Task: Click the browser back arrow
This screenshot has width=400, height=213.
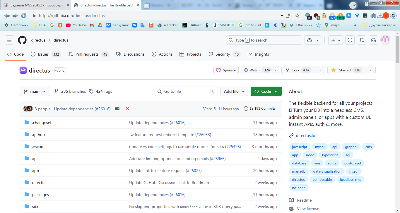Action: [7, 16]
